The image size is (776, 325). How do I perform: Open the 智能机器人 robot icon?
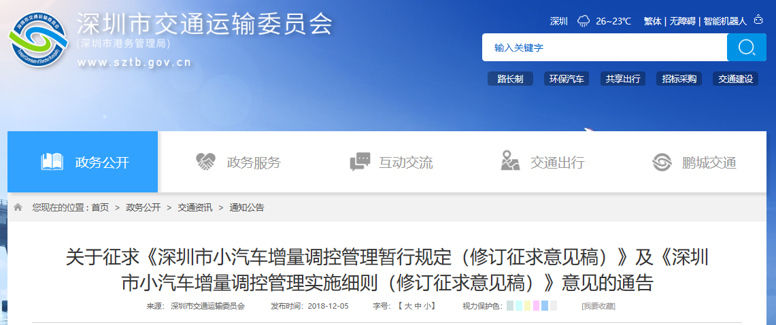[758, 20]
